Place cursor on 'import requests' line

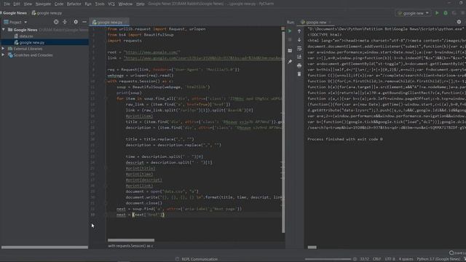point(125,41)
